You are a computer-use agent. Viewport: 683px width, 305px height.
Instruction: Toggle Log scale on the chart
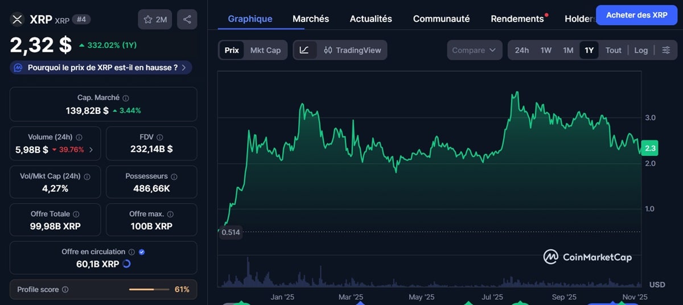point(641,50)
